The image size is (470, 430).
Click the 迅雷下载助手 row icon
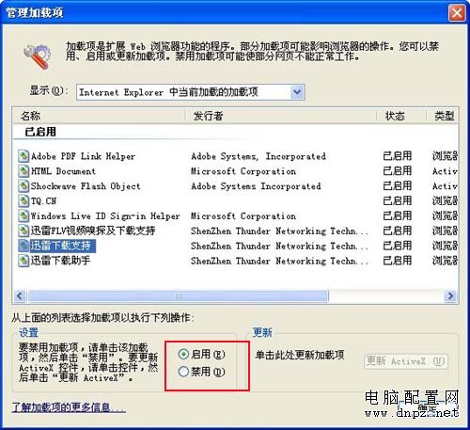pyautogui.click(x=23, y=261)
